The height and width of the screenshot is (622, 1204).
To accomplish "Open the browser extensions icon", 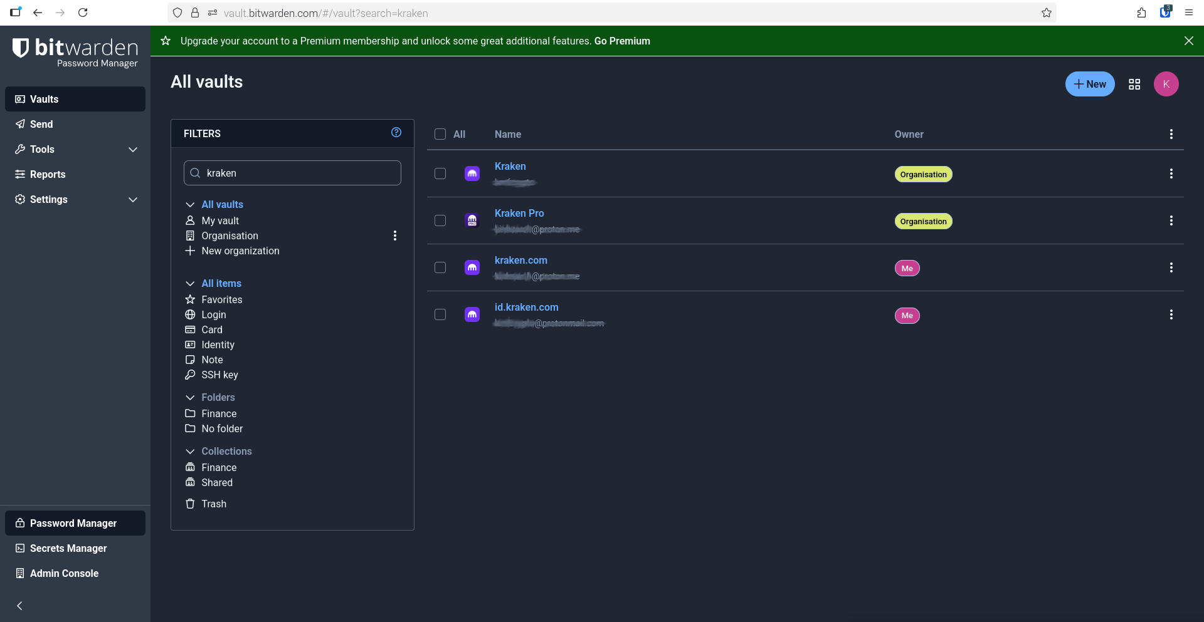I will 1141,13.
